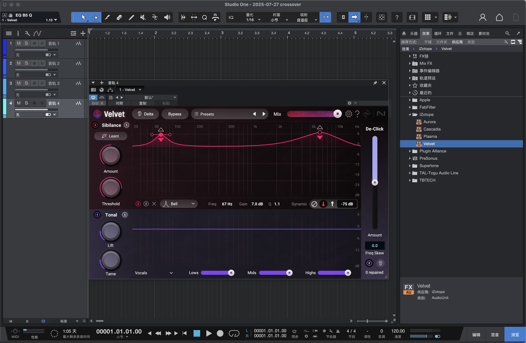Screen dimensions: 526x343
Task: Select the Eraser tool in toolbar
Action: pos(119,18)
